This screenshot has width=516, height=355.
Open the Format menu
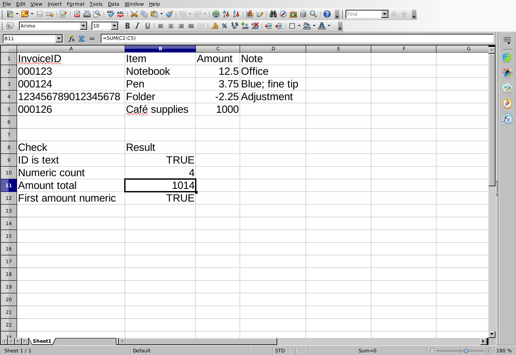[x=75, y=4]
